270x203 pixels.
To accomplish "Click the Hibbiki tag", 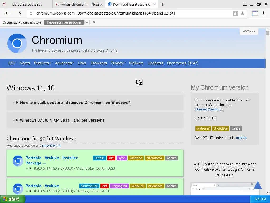I will 99,158.
